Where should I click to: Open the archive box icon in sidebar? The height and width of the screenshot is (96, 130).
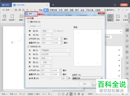click(127, 68)
